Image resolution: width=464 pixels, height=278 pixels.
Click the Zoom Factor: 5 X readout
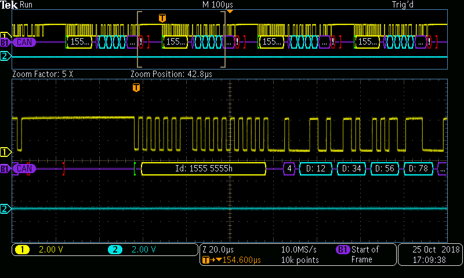(x=42, y=74)
